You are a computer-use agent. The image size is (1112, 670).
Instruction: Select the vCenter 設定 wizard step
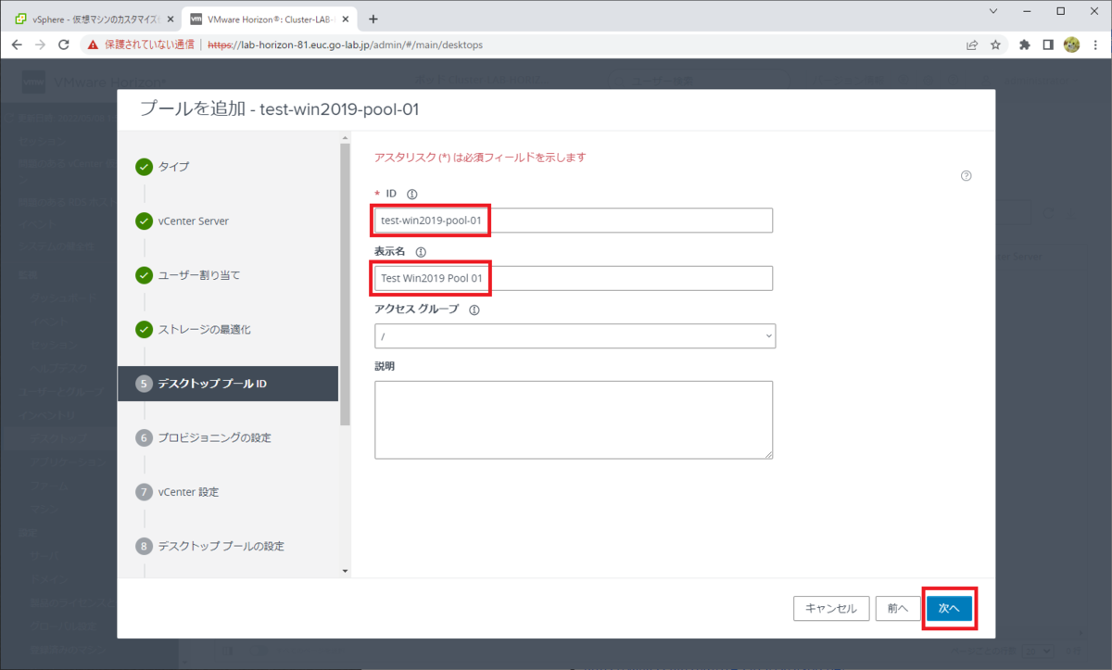pos(189,492)
